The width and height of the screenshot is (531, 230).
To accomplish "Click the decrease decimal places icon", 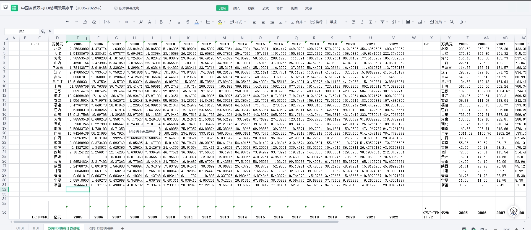I will [362, 22].
